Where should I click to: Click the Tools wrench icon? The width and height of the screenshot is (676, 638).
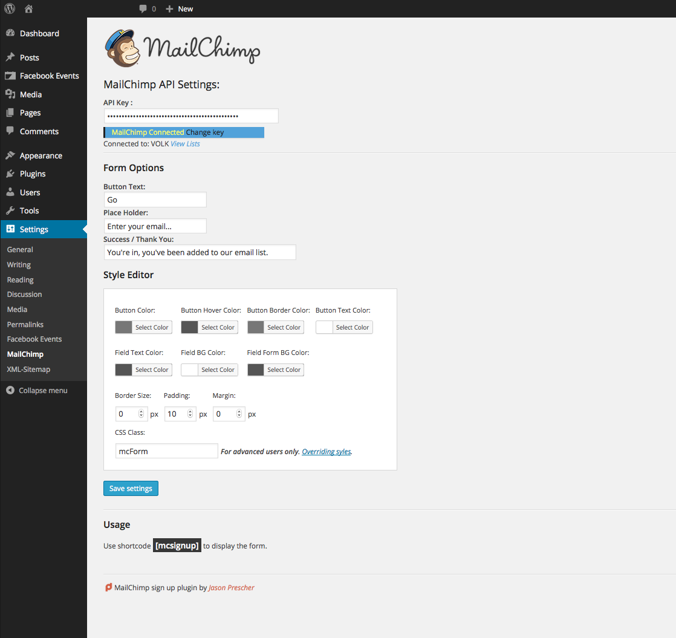pos(10,210)
